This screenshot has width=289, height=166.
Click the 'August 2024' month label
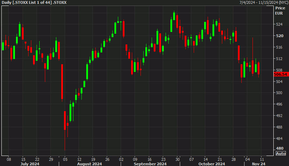89,164
